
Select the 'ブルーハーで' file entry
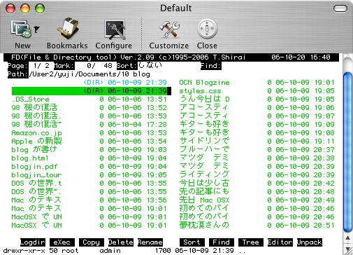257,150
